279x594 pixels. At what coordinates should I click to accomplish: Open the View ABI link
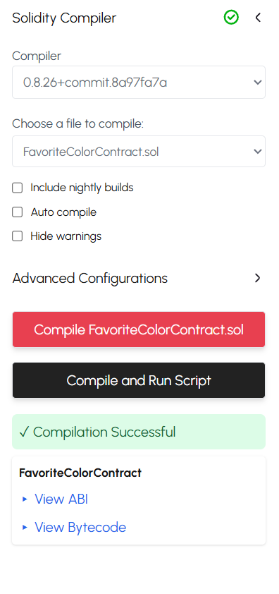click(61, 499)
